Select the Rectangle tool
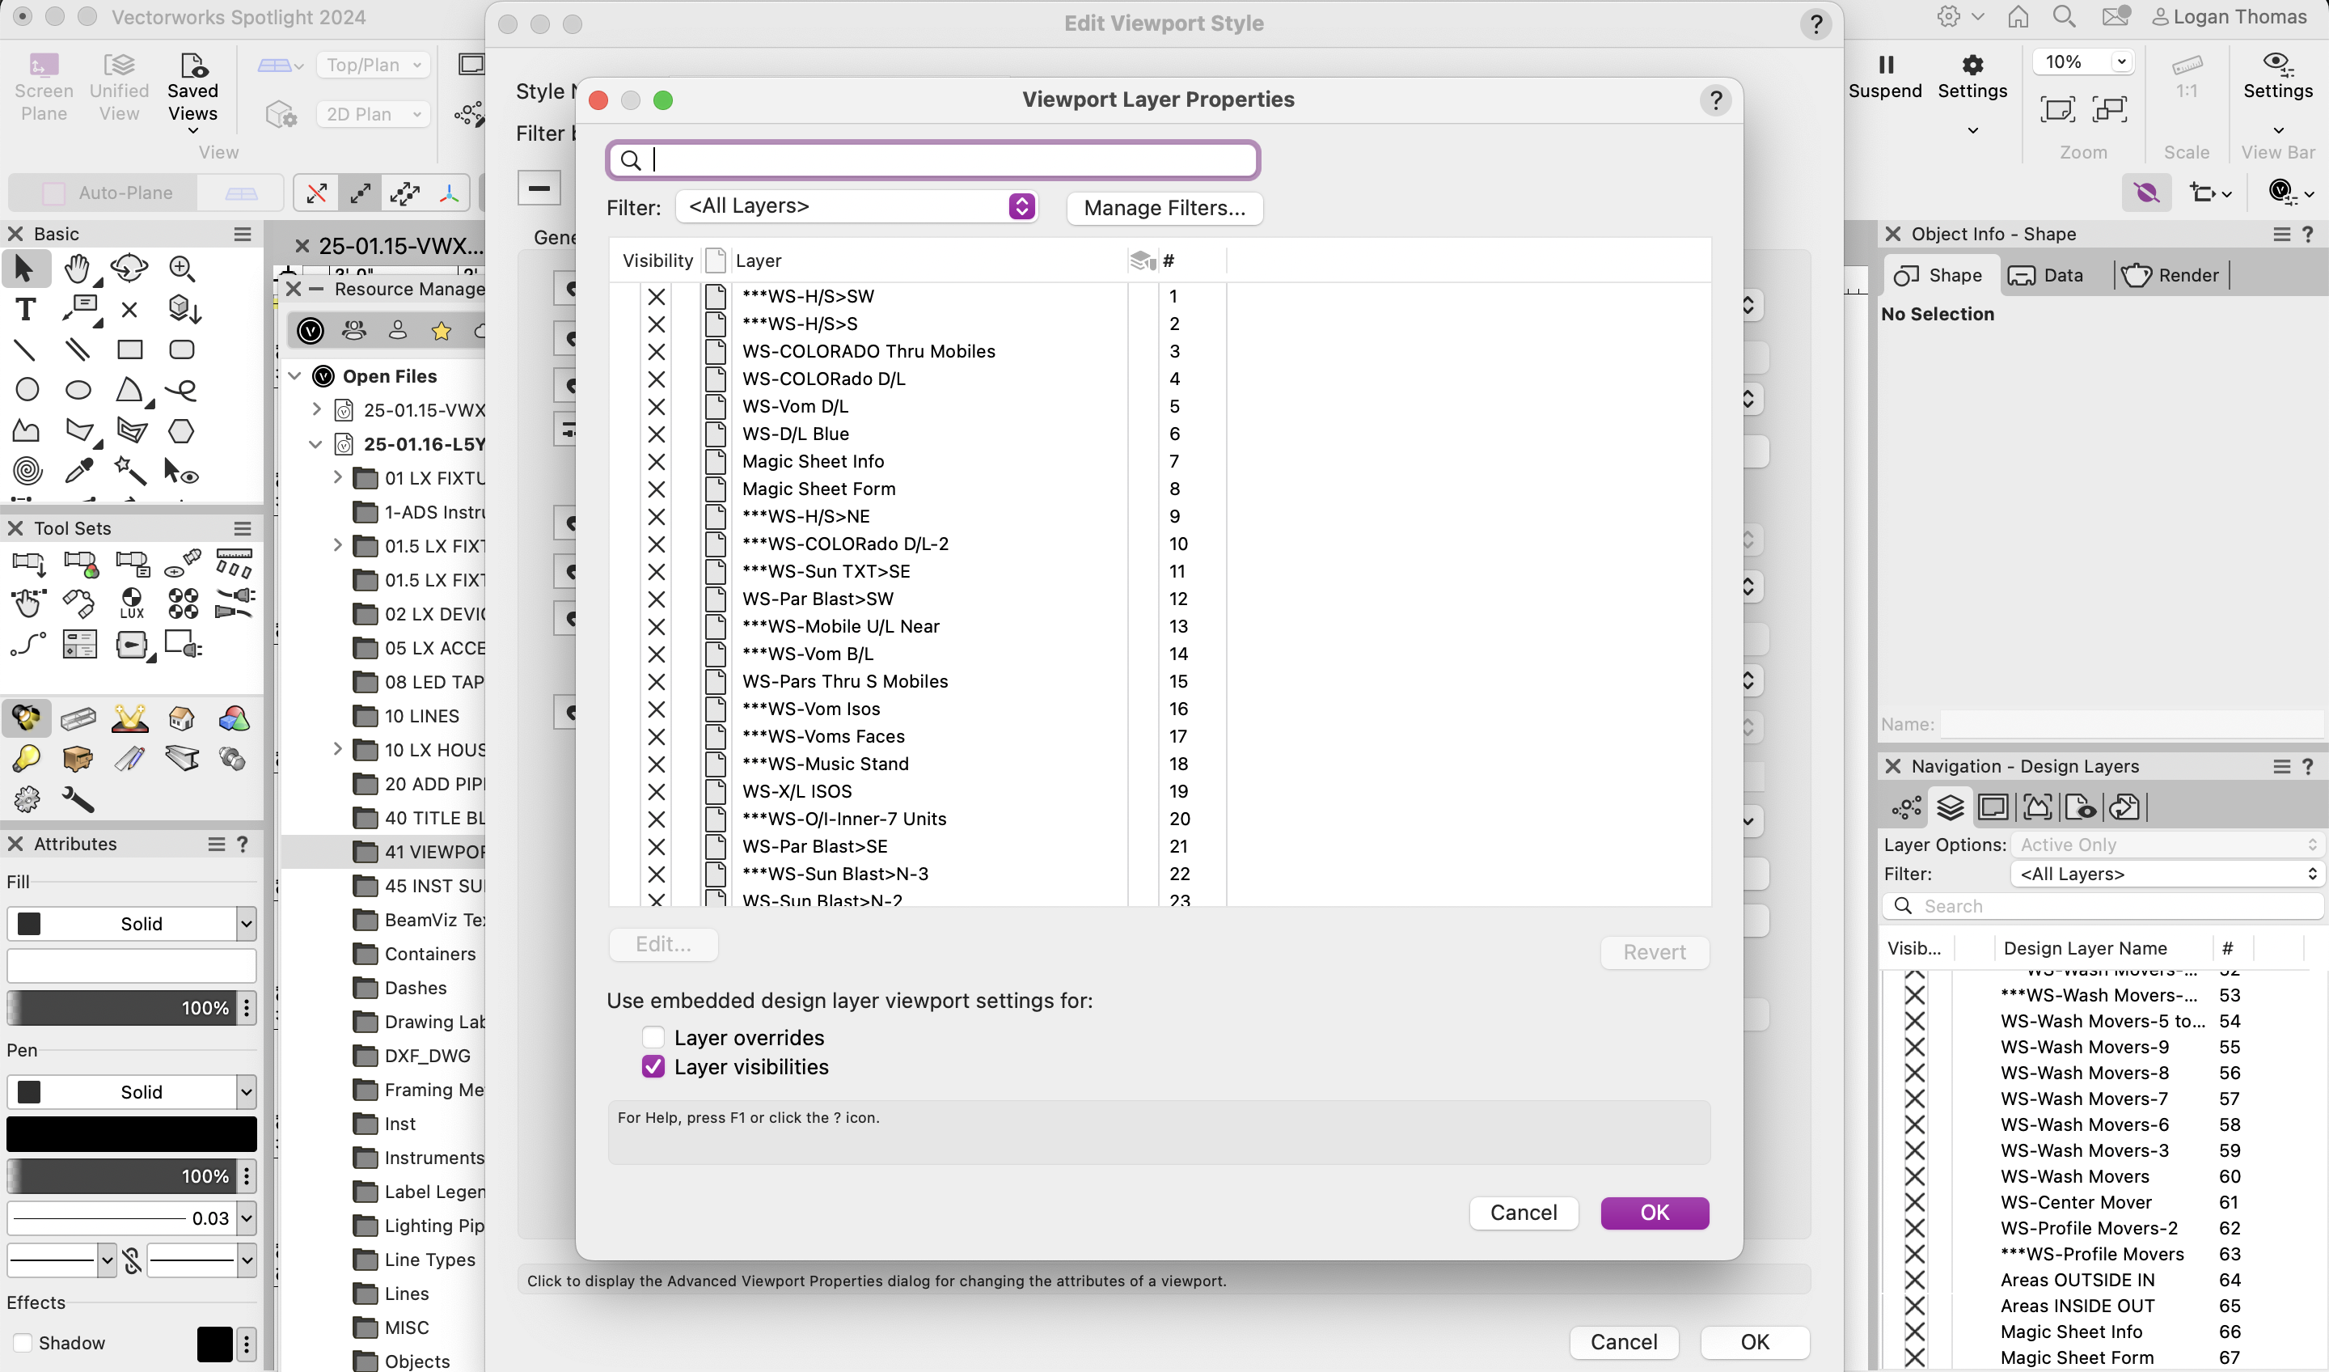Image resolution: width=2329 pixels, height=1372 pixels. (130, 349)
